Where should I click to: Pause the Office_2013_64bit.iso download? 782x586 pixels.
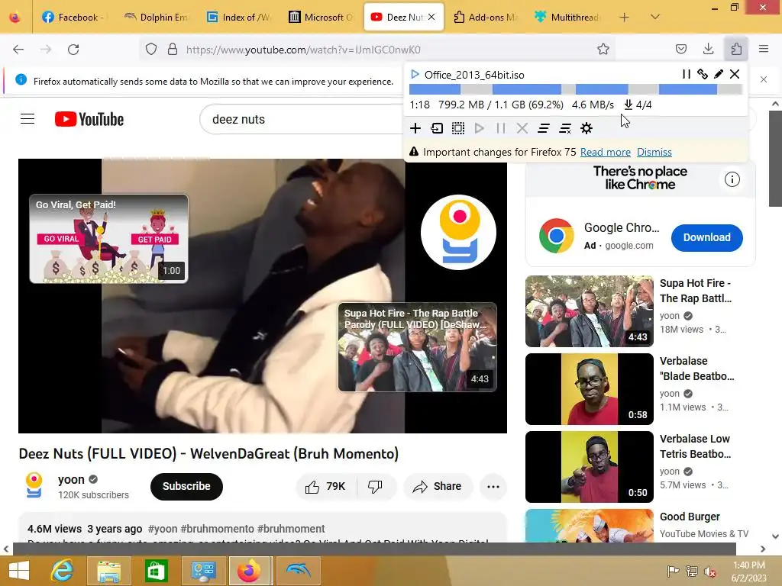(x=687, y=74)
